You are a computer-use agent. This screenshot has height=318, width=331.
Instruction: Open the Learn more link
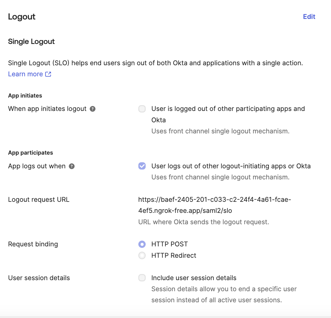coord(25,74)
